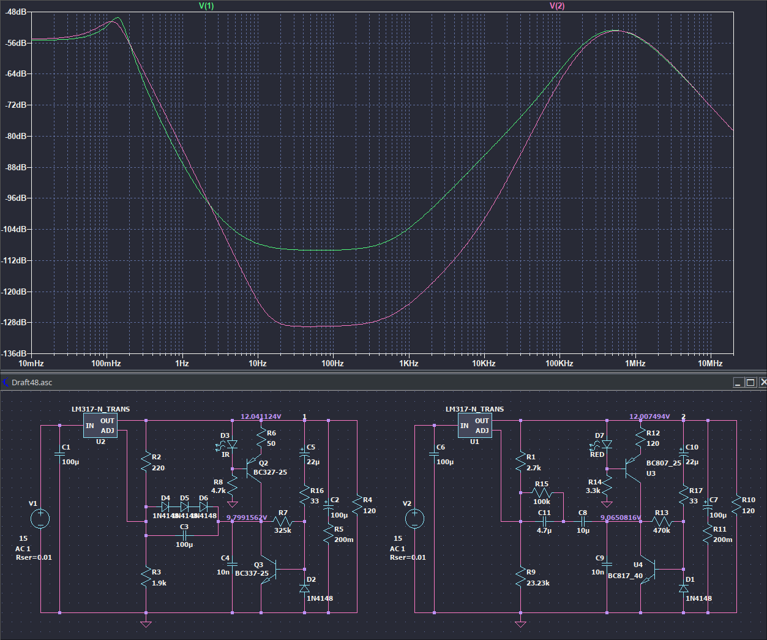Select diode D6 symbol
The width and height of the screenshot is (767, 640).
tap(204, 507)
